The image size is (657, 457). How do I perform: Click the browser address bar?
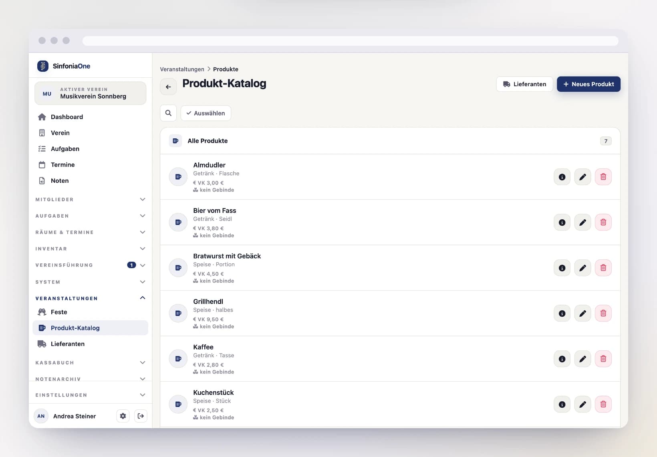point(350,40)
